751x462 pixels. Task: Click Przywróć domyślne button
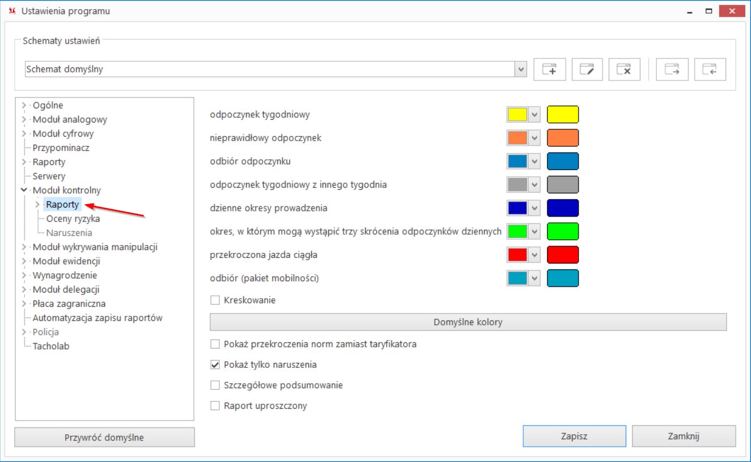(x=104, y=437)
